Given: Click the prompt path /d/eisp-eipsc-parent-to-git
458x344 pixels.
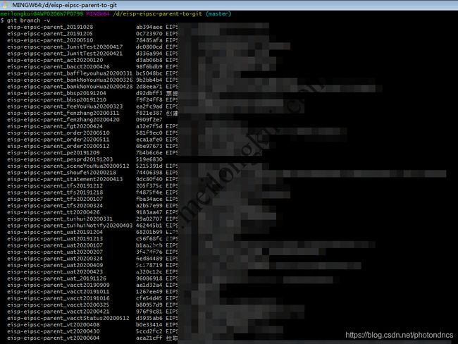Looking at the screenshot, I should [157, 13].
